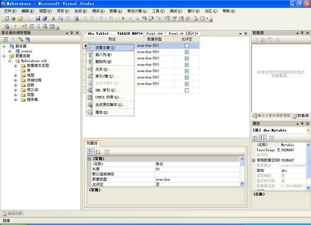The height and width of the screenshot is (225, 311).
Task: Click the Solution Explorer icon in main toolbar
Action: coord(167,19)
